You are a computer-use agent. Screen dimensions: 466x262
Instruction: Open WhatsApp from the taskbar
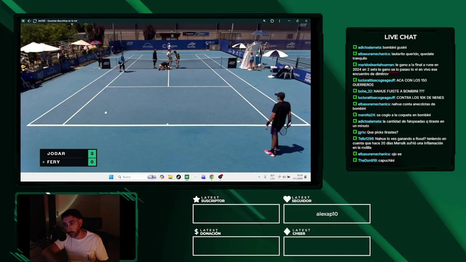pyautogui.click(x=195, y=177)
